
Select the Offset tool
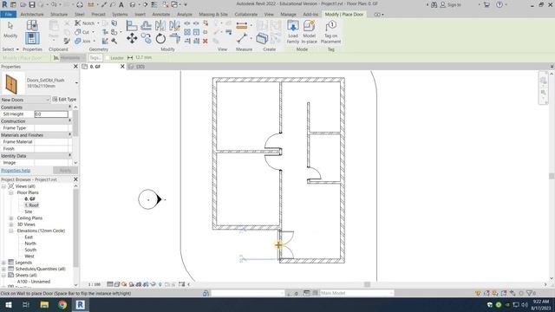[147, 25]
